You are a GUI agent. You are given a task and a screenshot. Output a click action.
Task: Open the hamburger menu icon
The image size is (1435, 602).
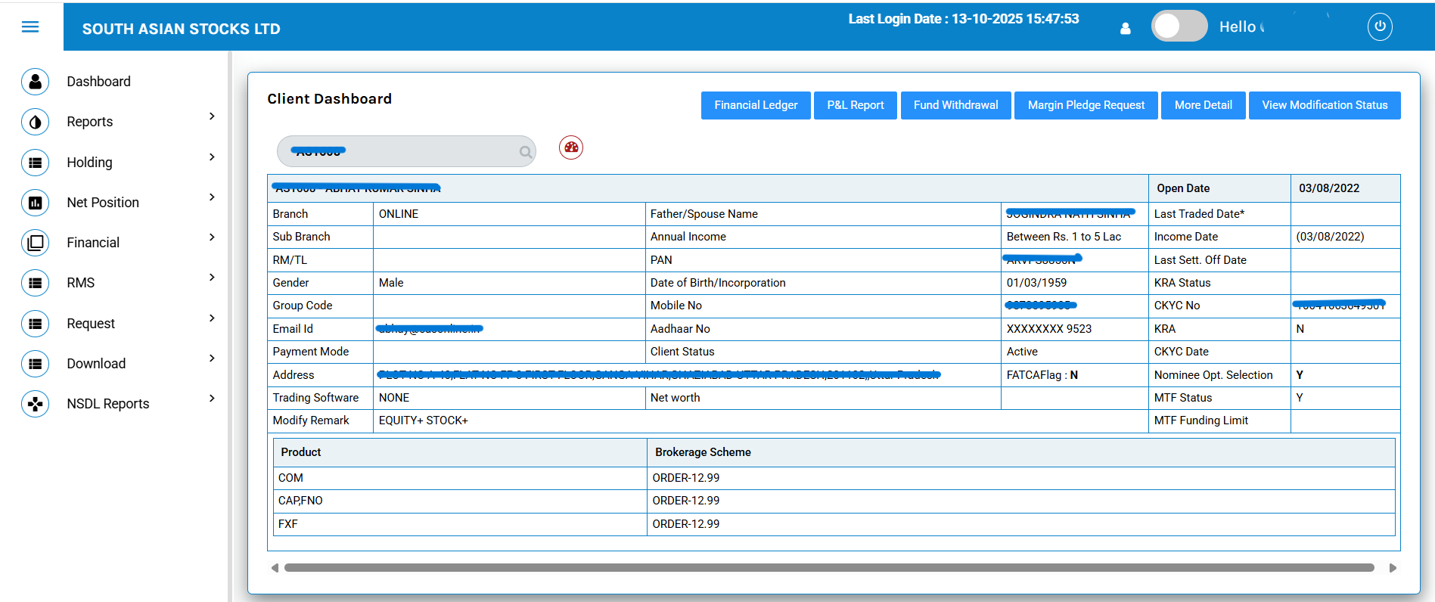coord(30,27)
